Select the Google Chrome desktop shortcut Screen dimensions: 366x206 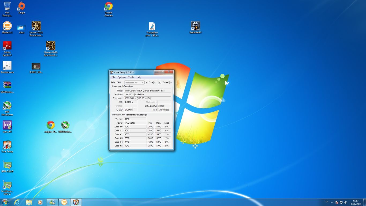pos(109,6)
